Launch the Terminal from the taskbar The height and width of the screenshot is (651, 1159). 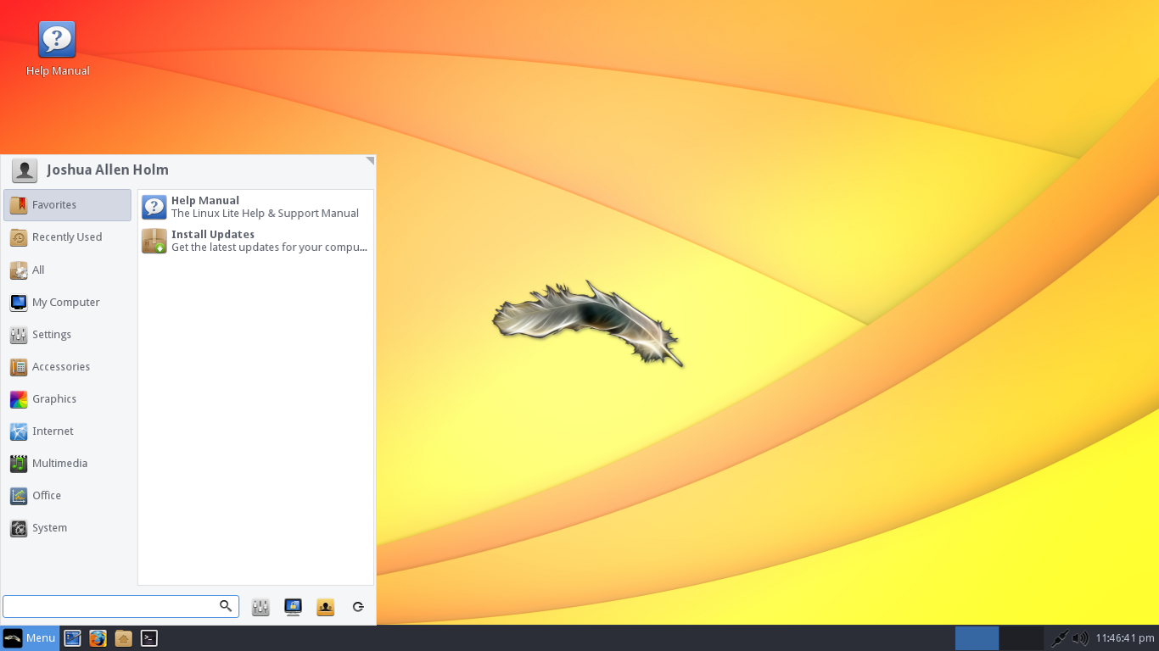pos(149,638)
